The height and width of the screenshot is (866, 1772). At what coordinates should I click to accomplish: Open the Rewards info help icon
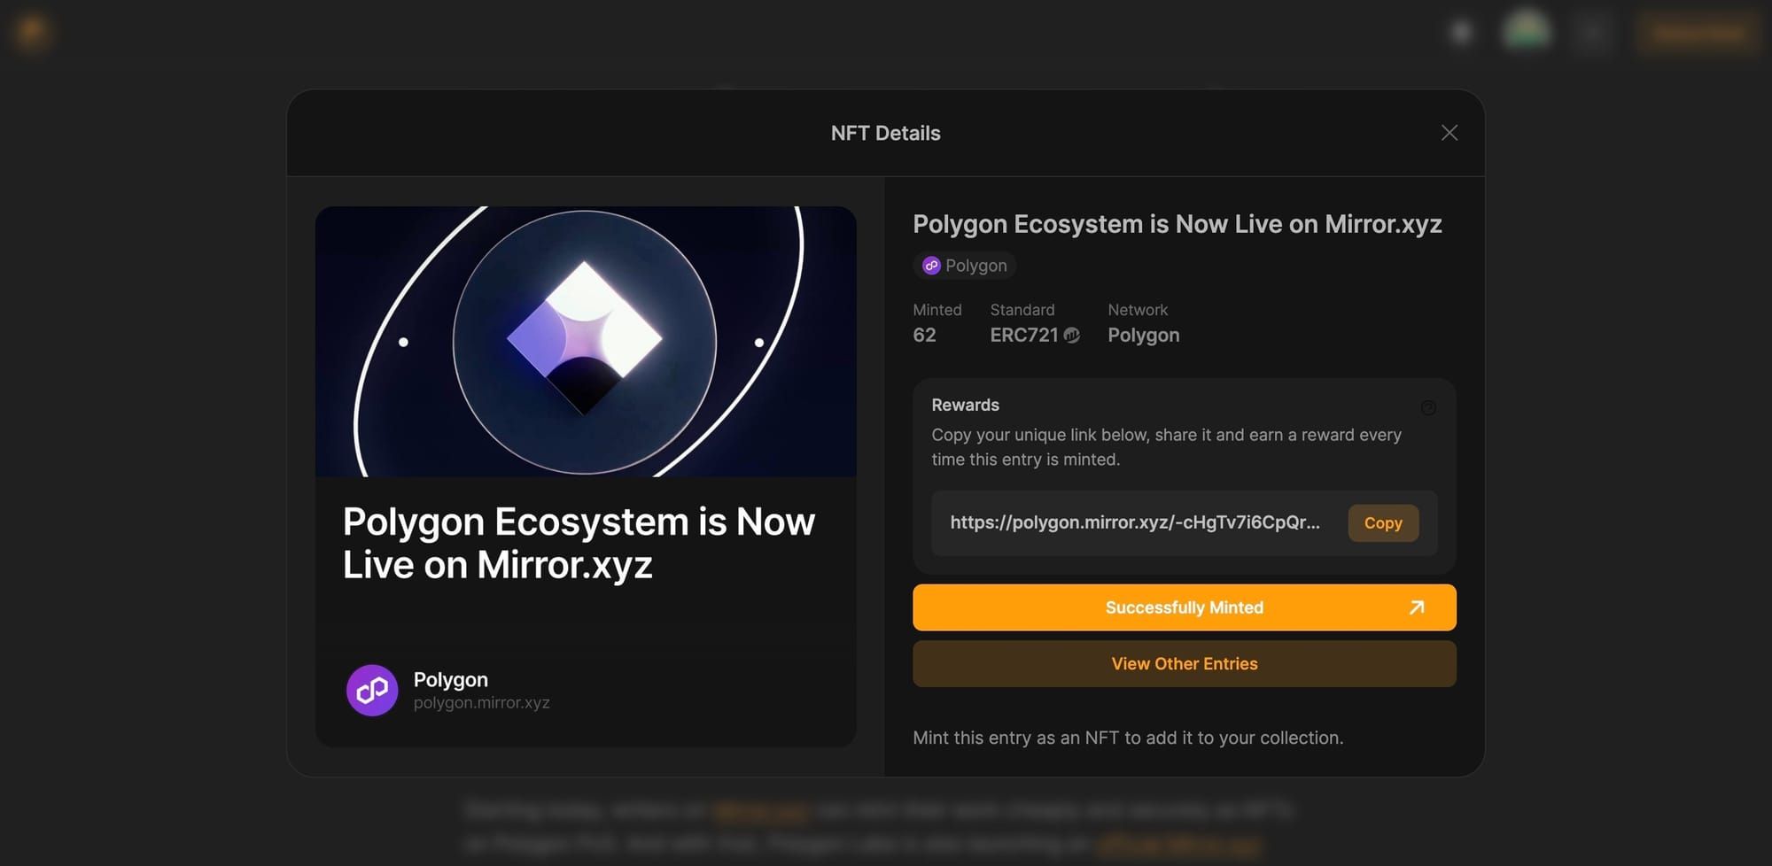pyautogui.click(x=1428, y=408)
